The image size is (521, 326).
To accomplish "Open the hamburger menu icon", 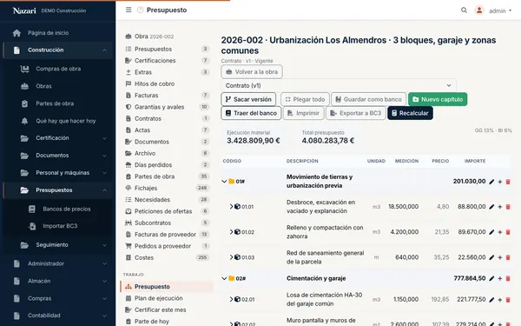I will (x=129, y=10).
